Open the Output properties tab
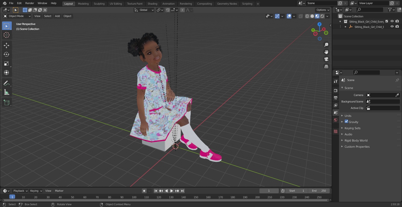 (x=335, y=98)
